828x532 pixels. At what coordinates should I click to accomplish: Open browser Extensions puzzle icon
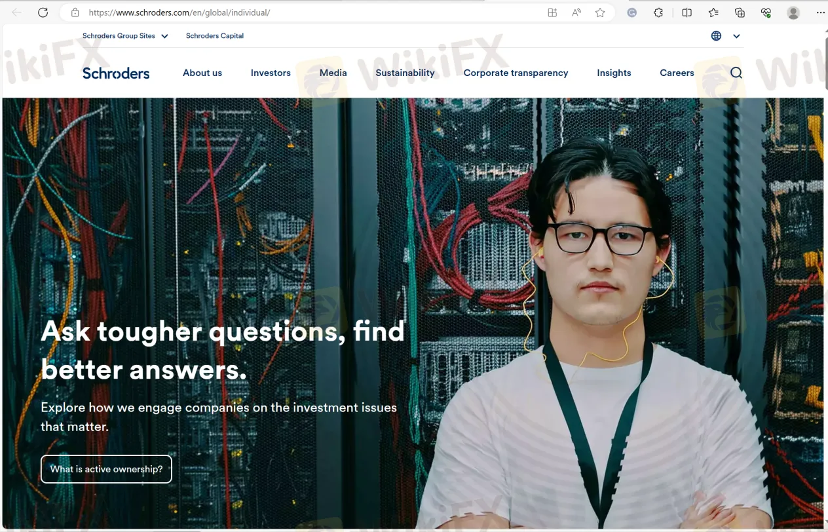pyautogui.click(x=659, y=12)
